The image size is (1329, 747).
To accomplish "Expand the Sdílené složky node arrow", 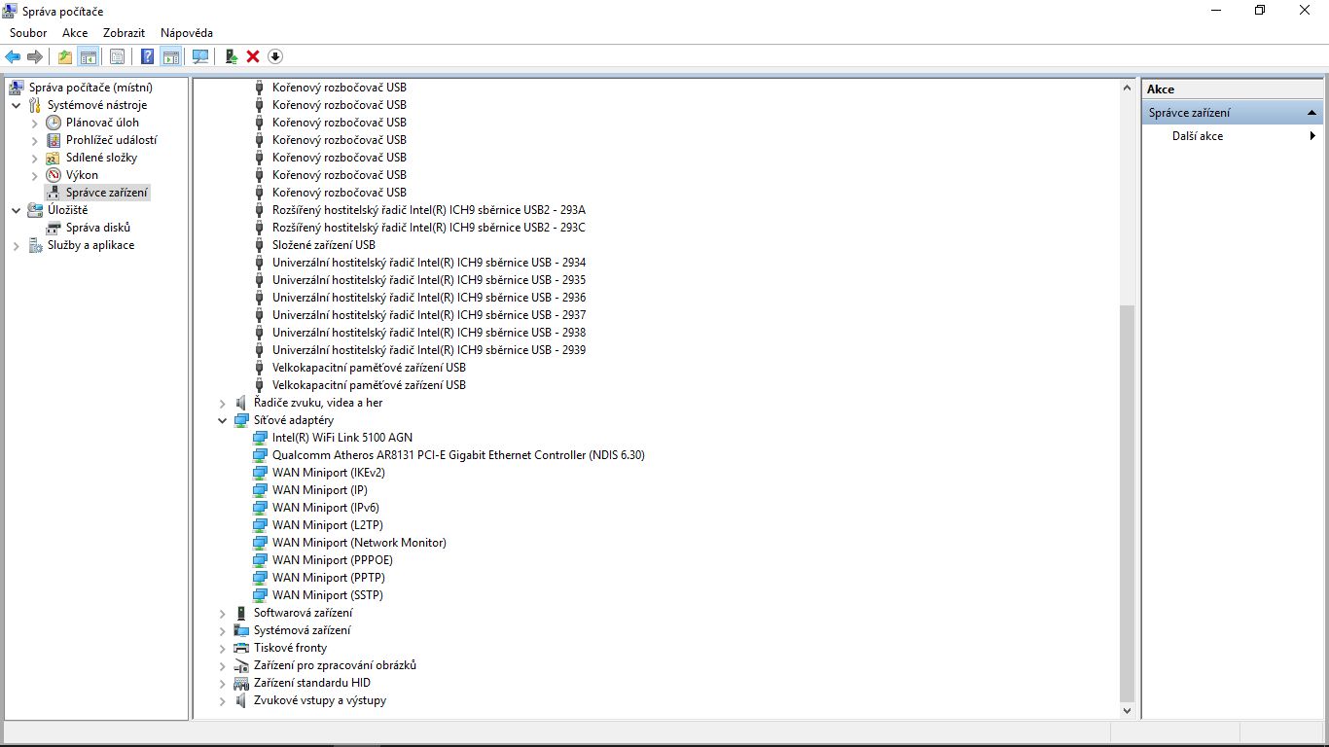I will click(x=35, y=158).
